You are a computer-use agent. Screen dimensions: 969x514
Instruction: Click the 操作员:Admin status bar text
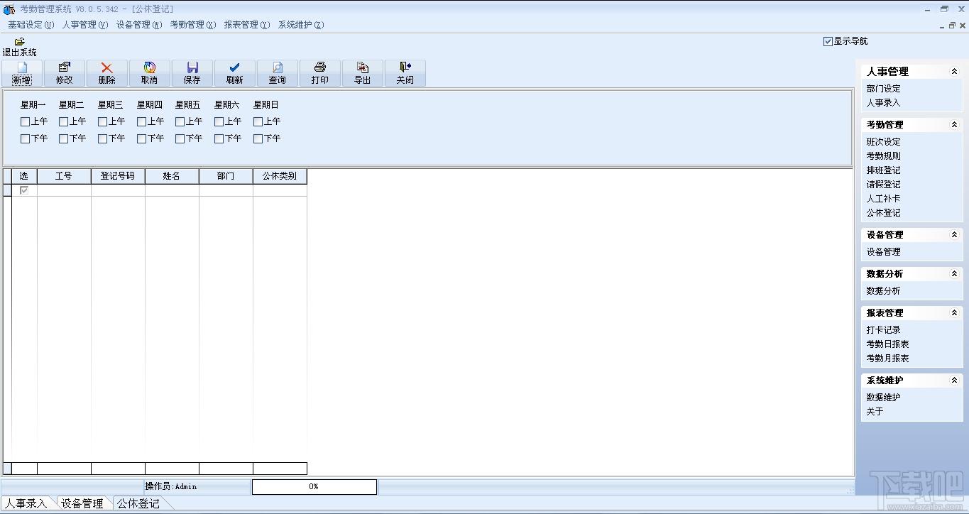pos(171,487)
